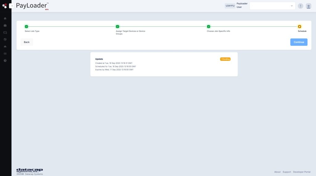Open the About footer link
316x176 pixels.
pos(277,172)
